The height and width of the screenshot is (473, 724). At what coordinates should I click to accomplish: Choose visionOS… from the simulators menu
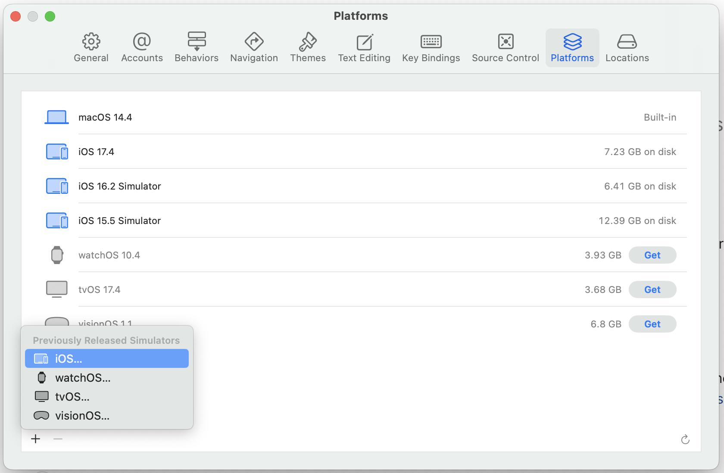click(x=107, y=416)
